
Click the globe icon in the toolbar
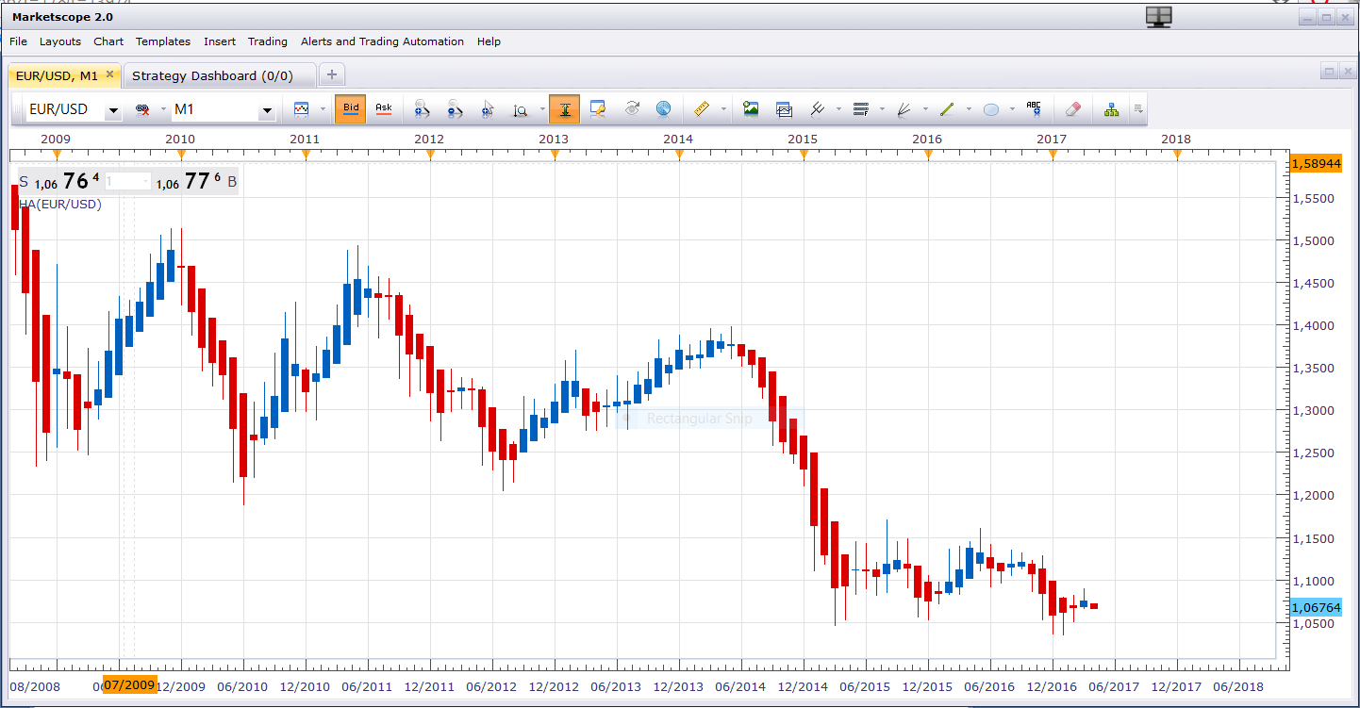pyautogui.click(x=664, y=109)
